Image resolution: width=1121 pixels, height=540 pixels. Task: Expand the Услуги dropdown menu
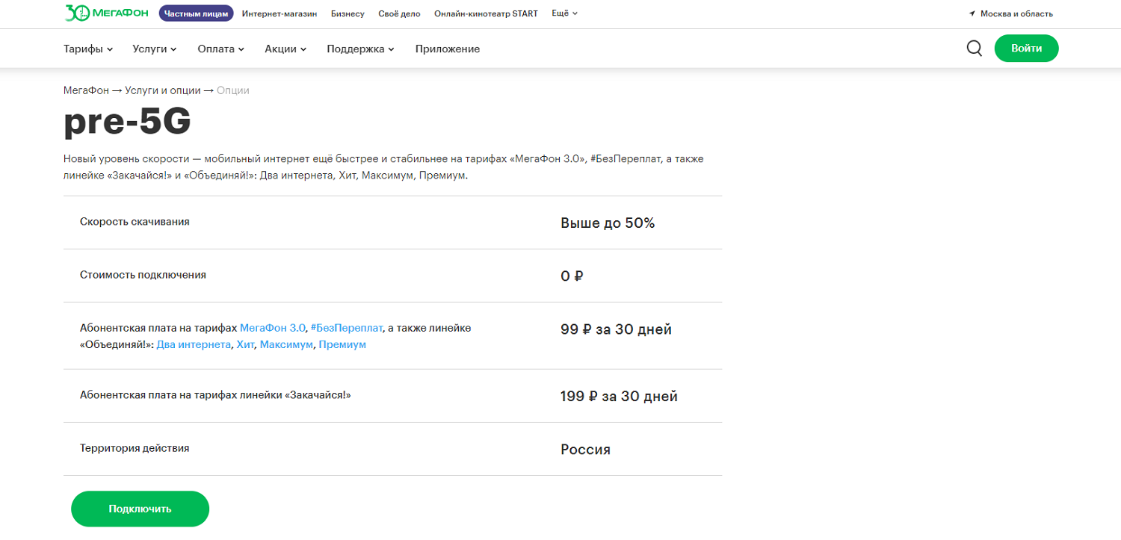(155, 49)
